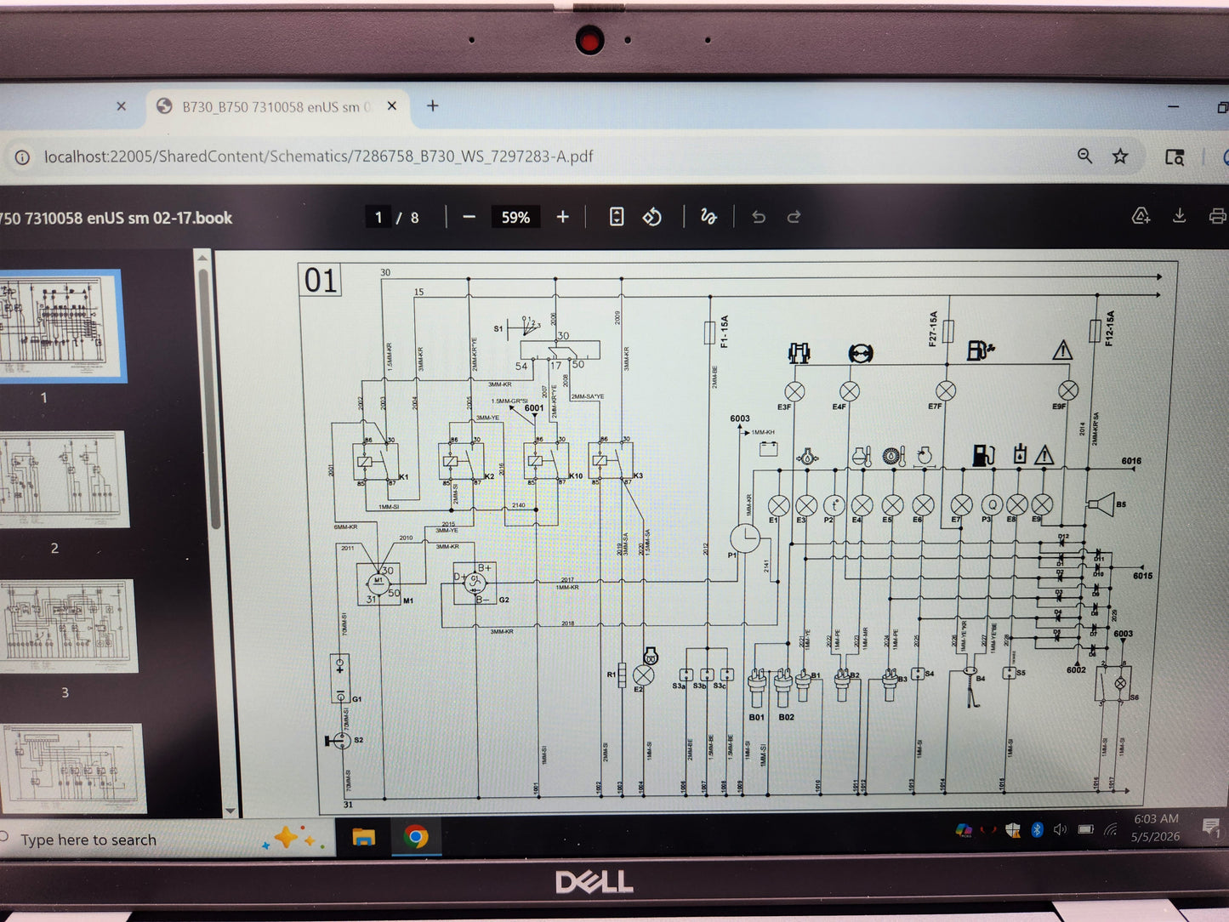The image size is (1229, 922).
Task: Bookmark this page with star icon
Action: coord(1120,156)
